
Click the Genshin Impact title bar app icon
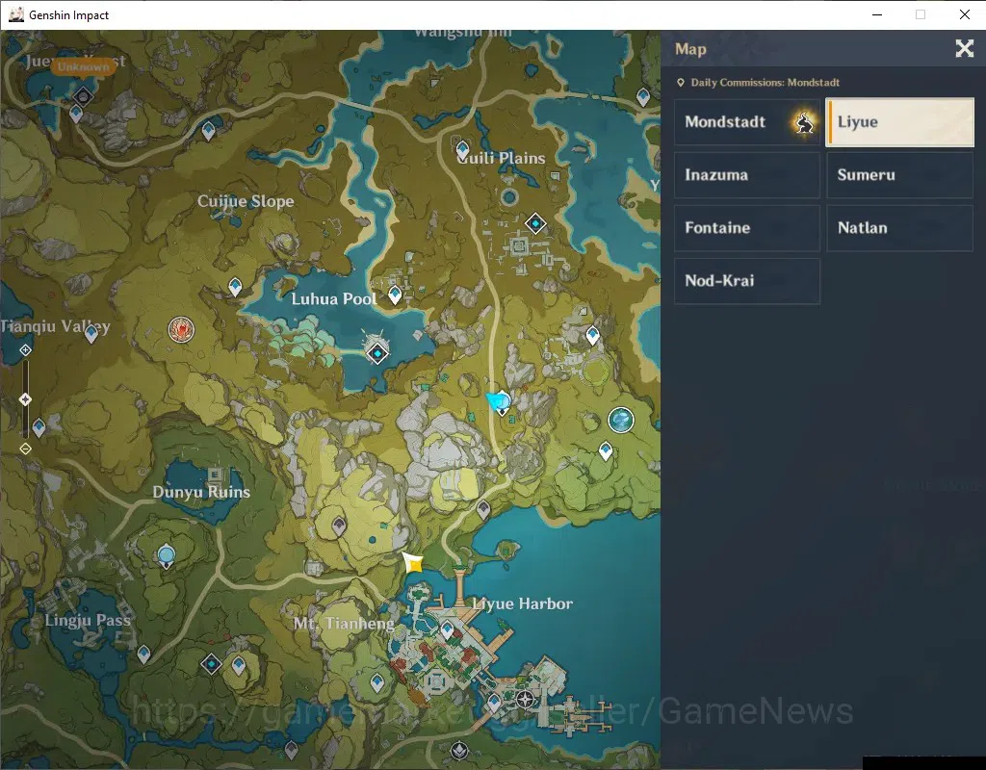15,14
